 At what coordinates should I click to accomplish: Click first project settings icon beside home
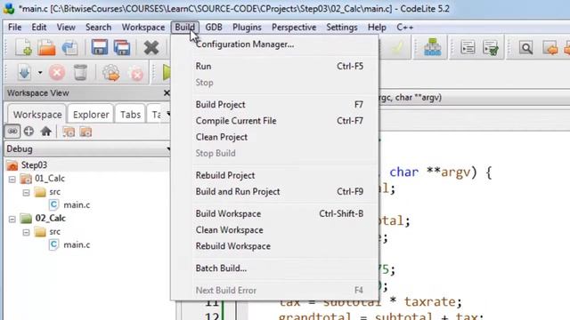coord(69,132)
